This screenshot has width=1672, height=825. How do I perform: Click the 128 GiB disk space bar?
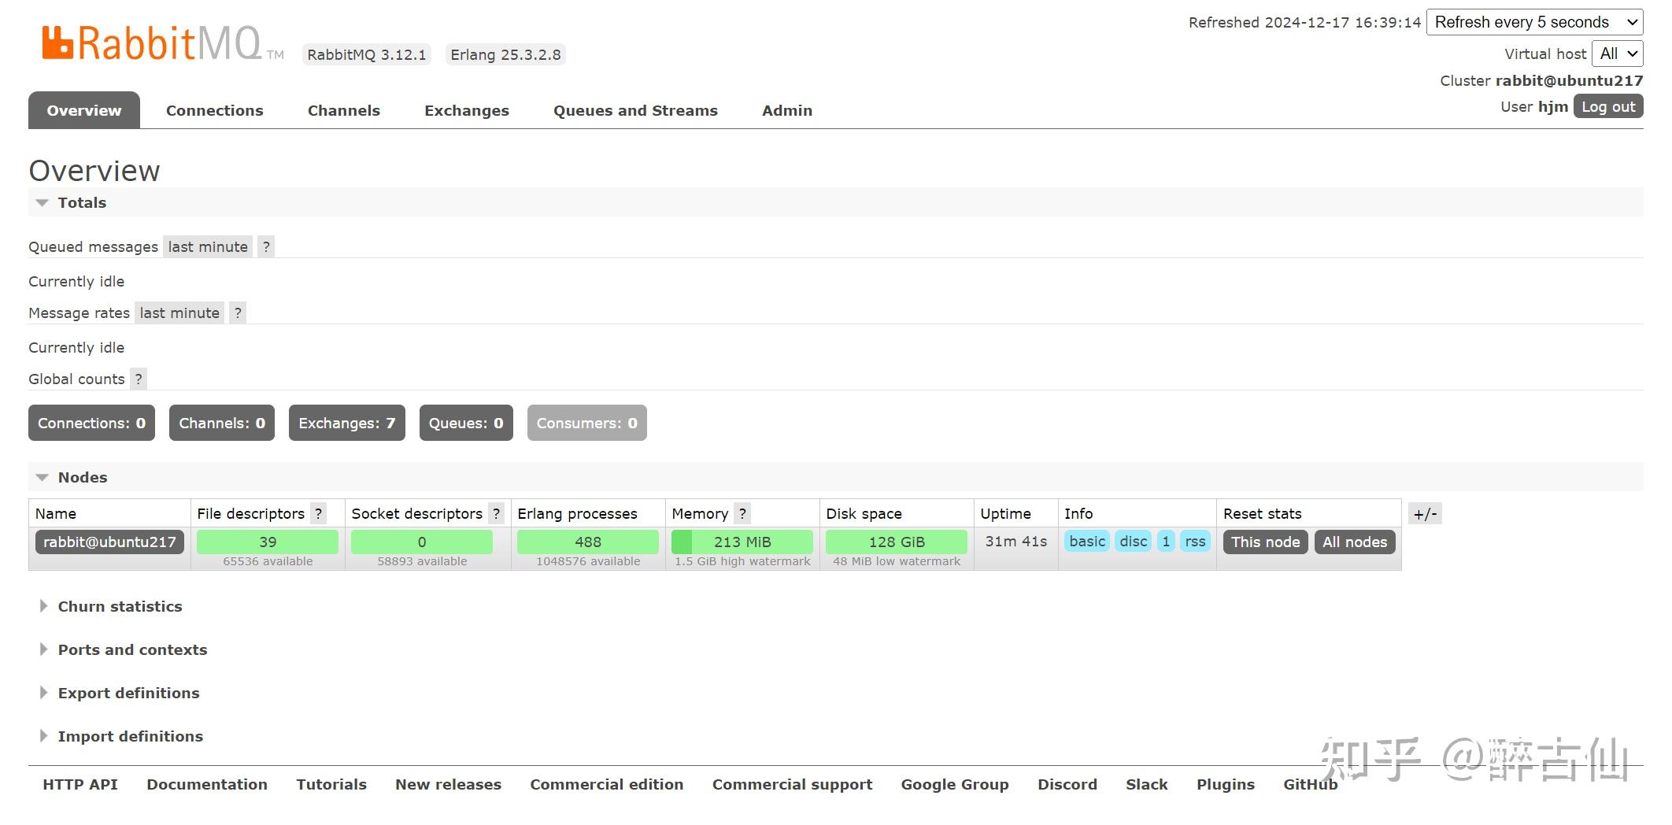pos(897,542)
